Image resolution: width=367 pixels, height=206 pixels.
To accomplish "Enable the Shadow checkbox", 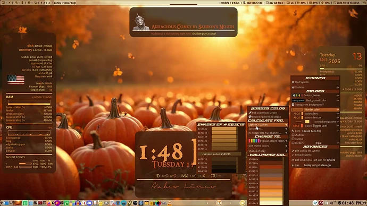I will pyautogui.click(x=293, y=135).
